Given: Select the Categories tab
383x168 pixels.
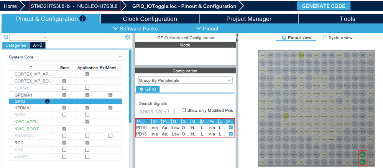Looking at the screenshot, I should pyautogui.click(x=16, y=45).
